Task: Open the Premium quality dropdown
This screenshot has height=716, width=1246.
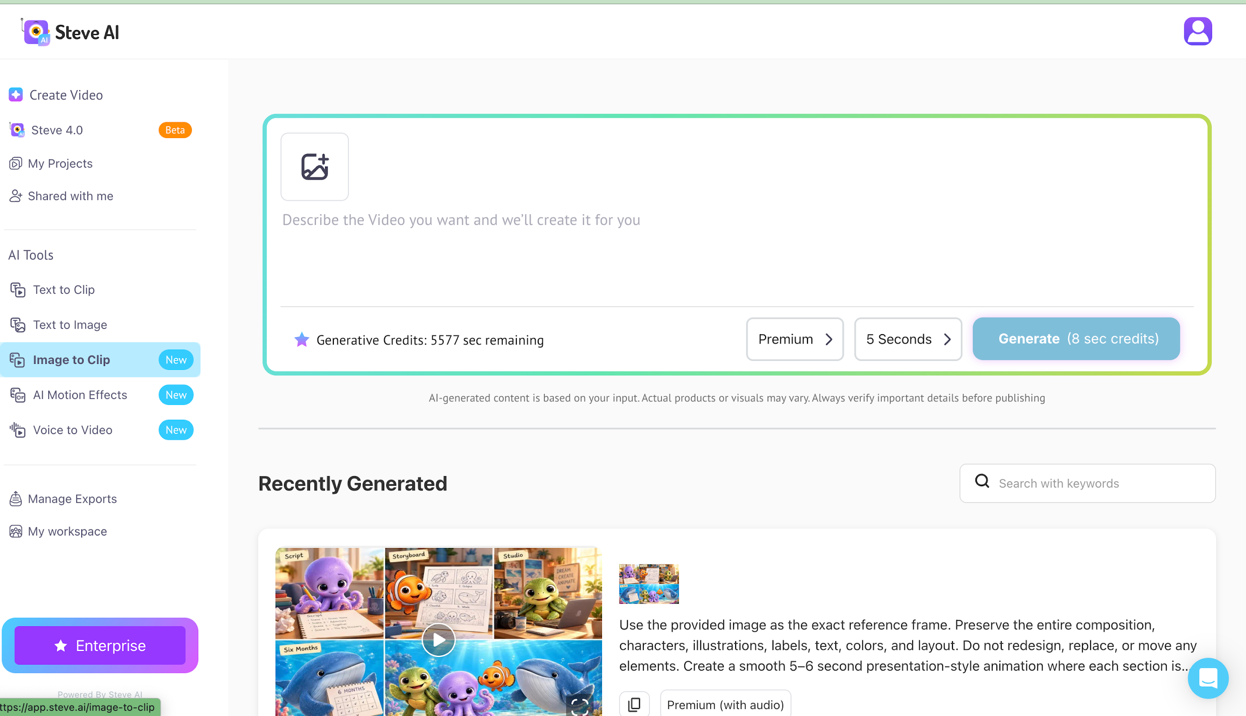Action: 794,339
